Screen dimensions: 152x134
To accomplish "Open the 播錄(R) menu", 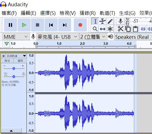I will pyautogui.click(x=88, y=13).
